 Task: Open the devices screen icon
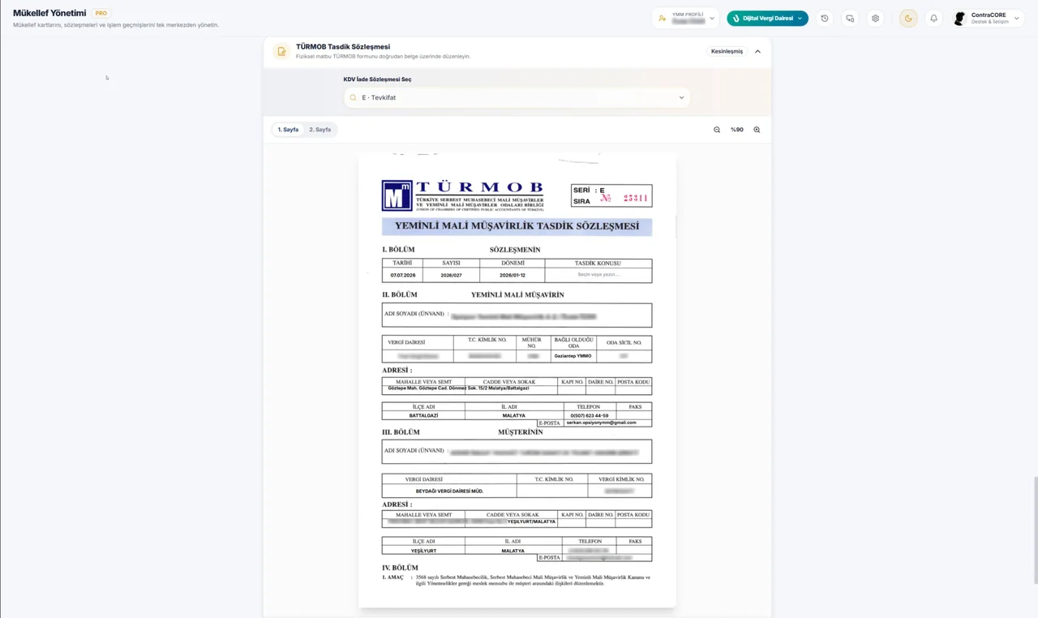[x=850, y=18]
